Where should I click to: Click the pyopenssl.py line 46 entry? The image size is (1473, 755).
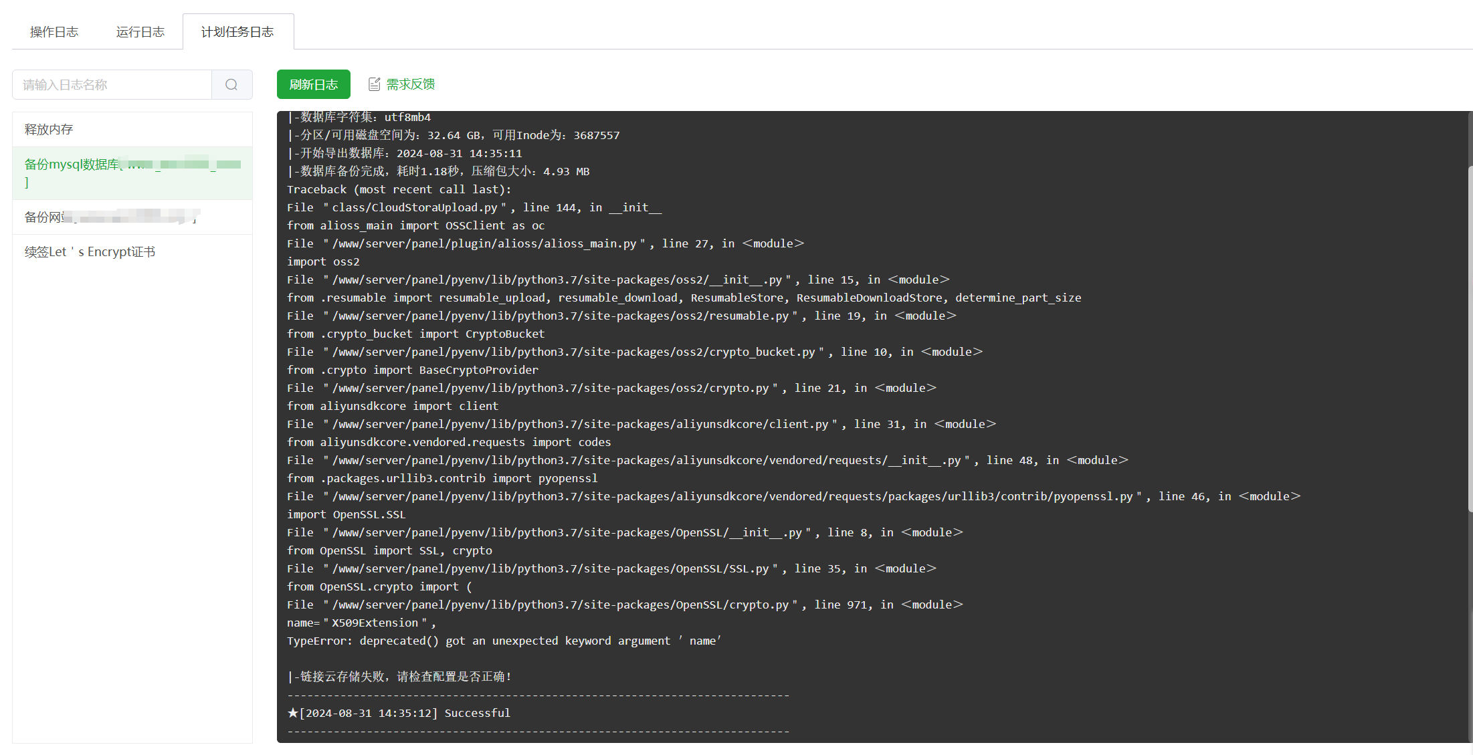[x=793, y=496]
